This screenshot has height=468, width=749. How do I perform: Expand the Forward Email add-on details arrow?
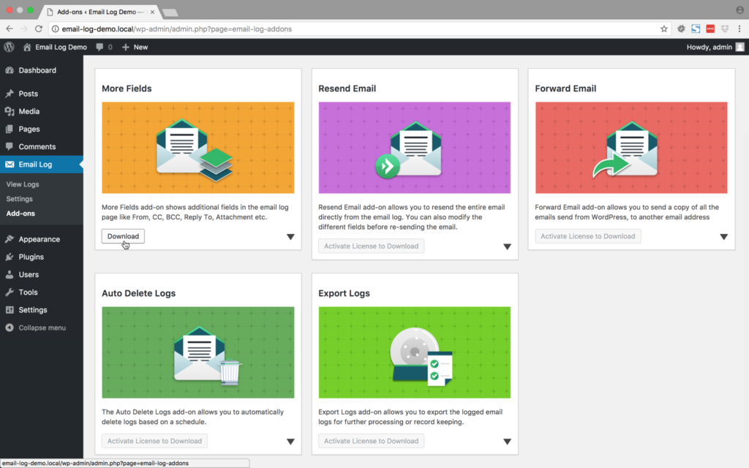(x=723, y=237)
